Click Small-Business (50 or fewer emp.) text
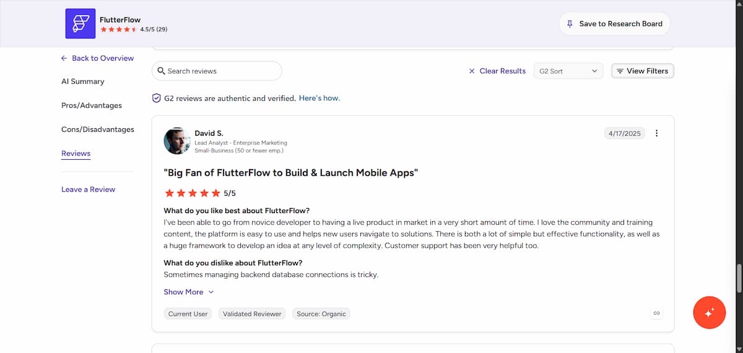Viewport: 743px width, 353px height. (239, 150)
